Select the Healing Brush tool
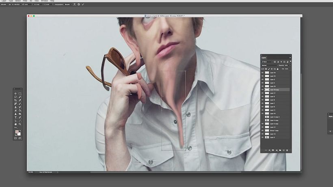 click(15, 104)
